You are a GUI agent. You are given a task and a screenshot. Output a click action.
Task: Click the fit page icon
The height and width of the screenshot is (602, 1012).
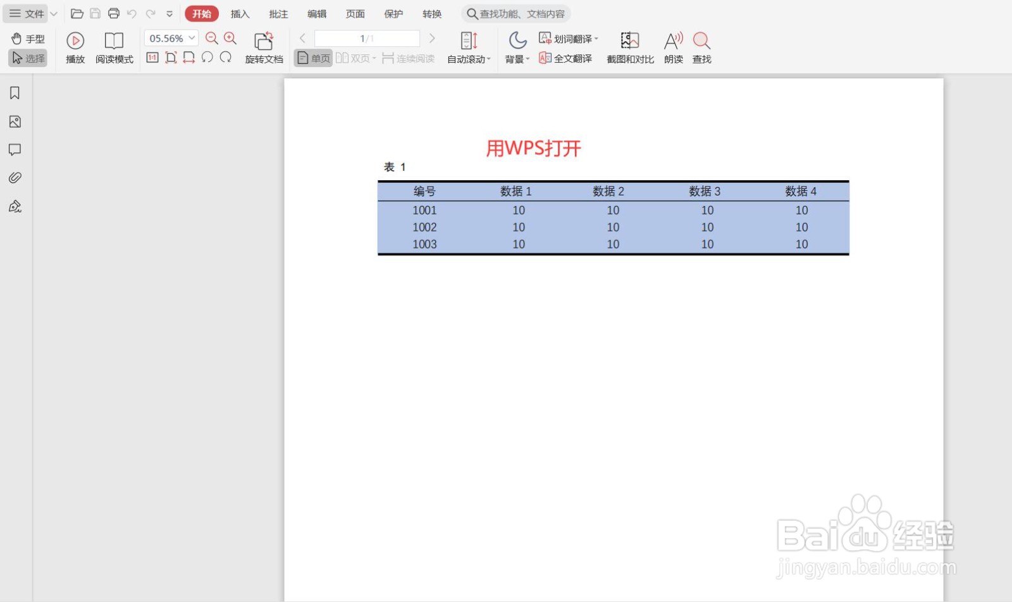(x=171, y=58)
